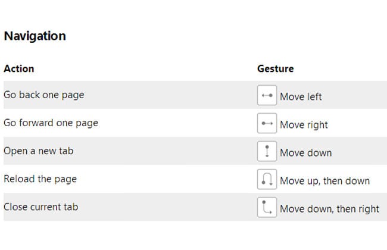This screenshot has height=250, width=387.
Task: Click the Action column header
Action: click(x=19, y=68)
